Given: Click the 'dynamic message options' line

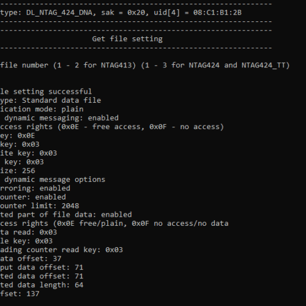Looking at the screenshot, I should (x=54, y=179).
